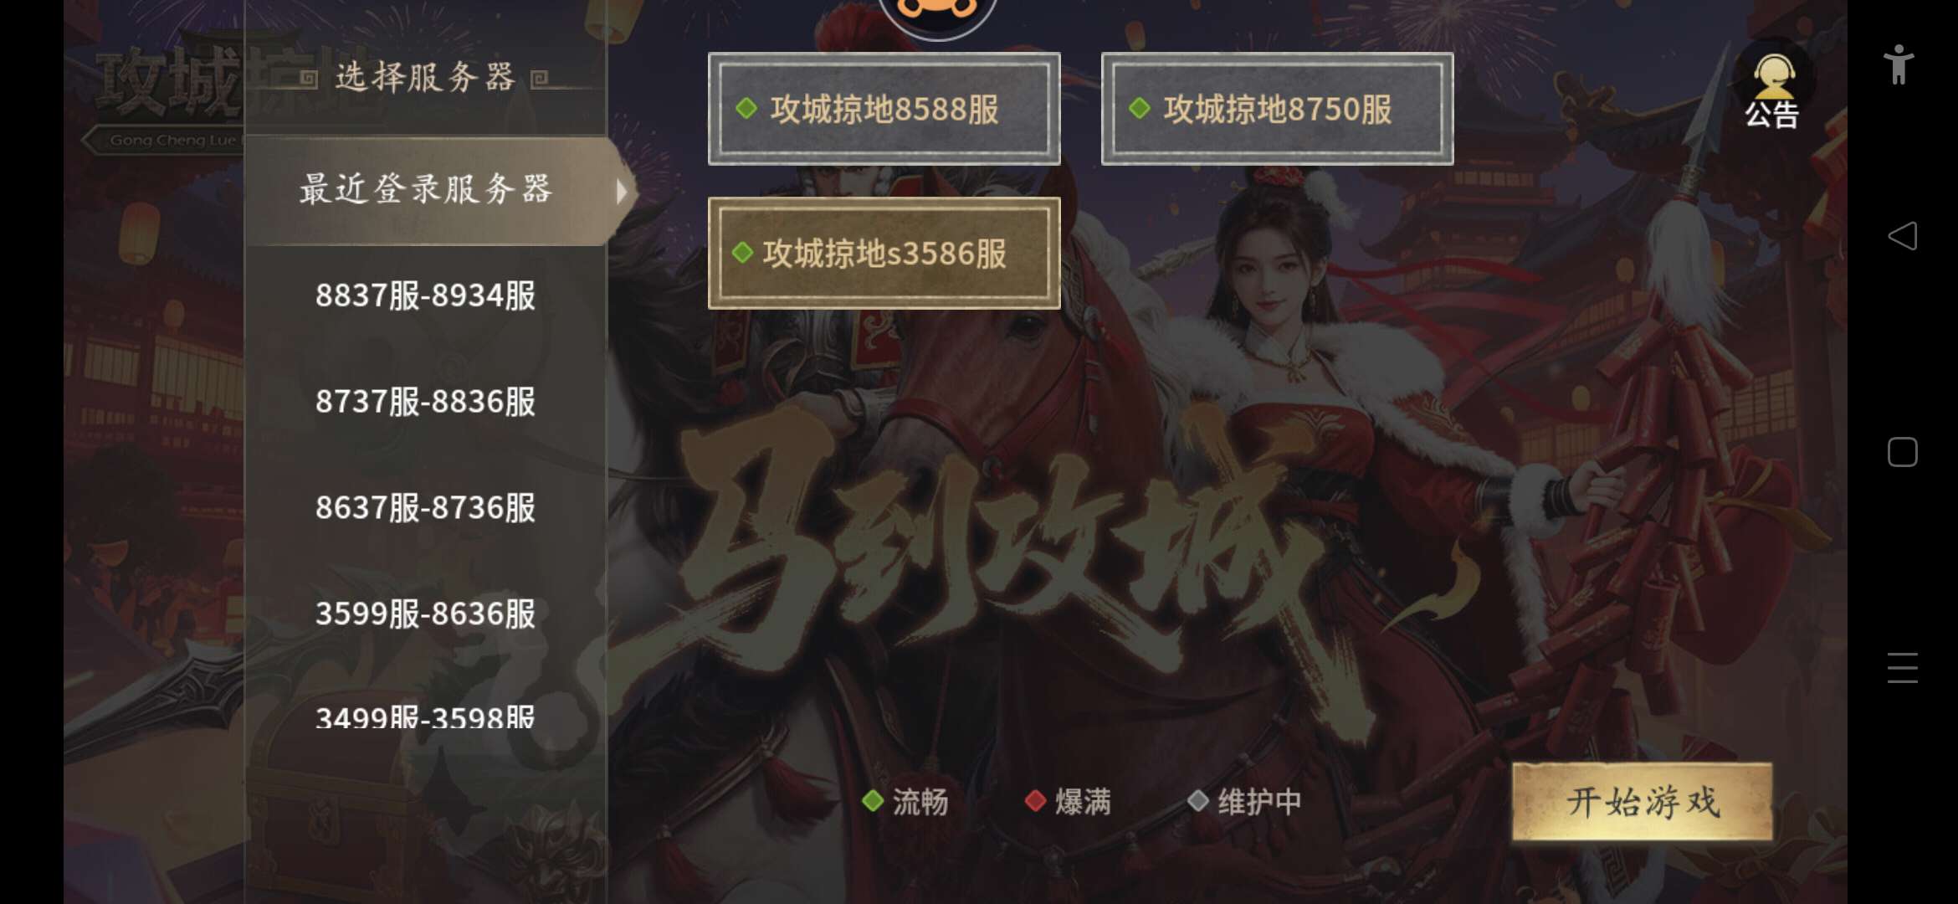
Task: Open the Android recents menu lines
Action: (x=1902, y=667)
